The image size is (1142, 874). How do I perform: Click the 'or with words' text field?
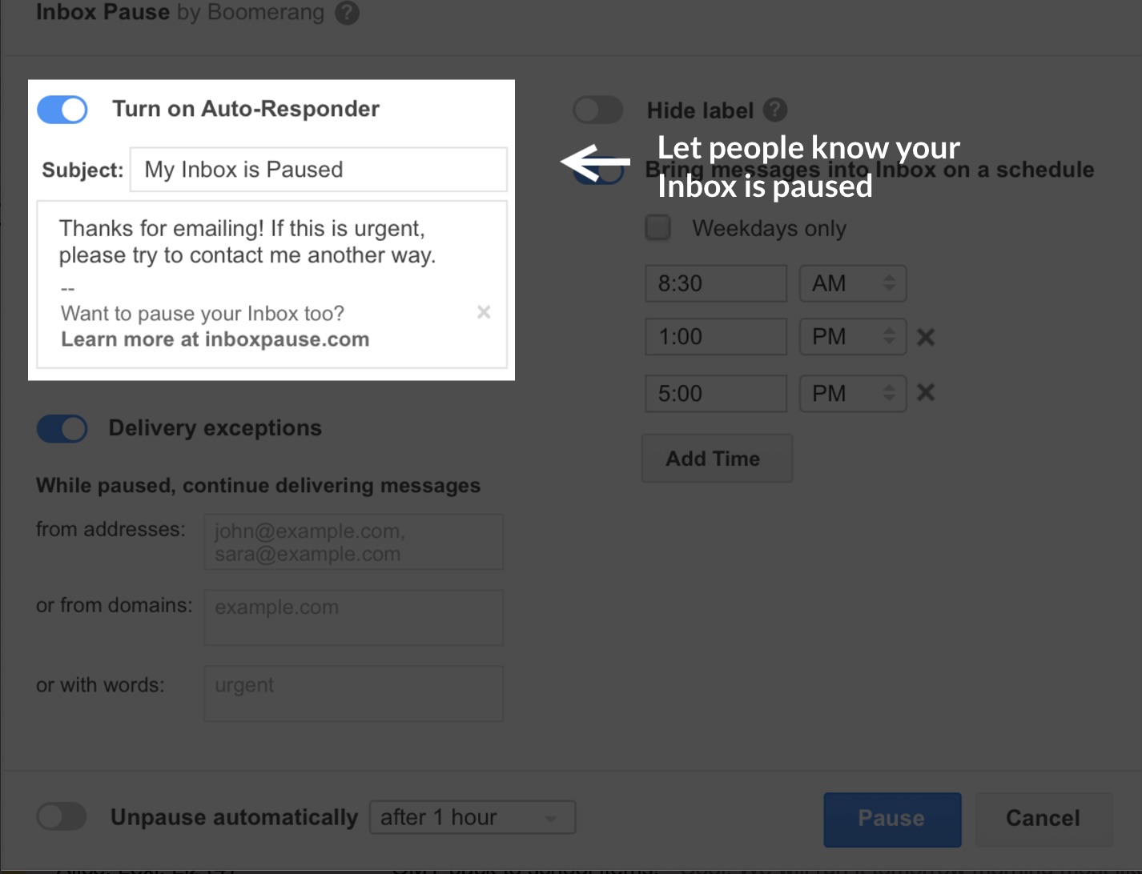click(x=353, y=693)
